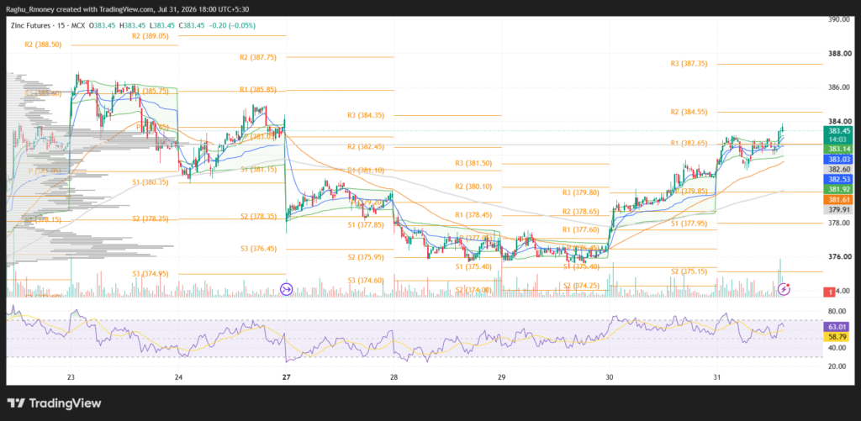Click the R3 (384.35) pivot label
Screen dimensions: 861x421
[366, 115]
